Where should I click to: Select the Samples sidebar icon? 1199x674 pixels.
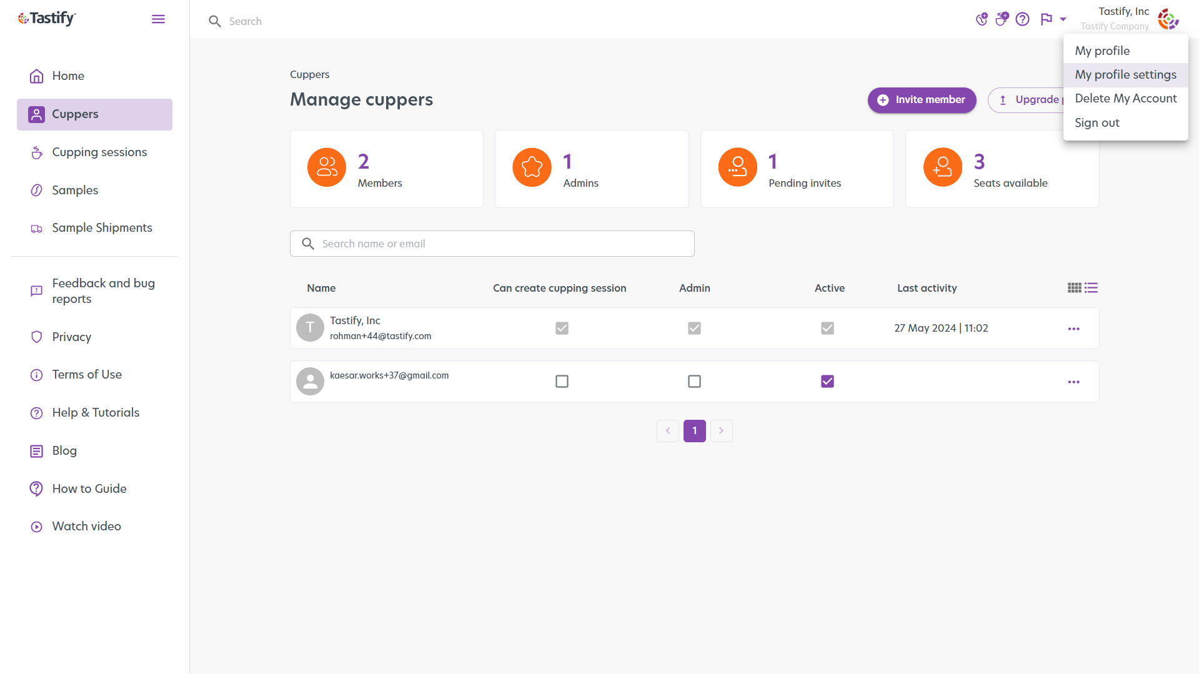pyautogui.click(x=36, y=190)
